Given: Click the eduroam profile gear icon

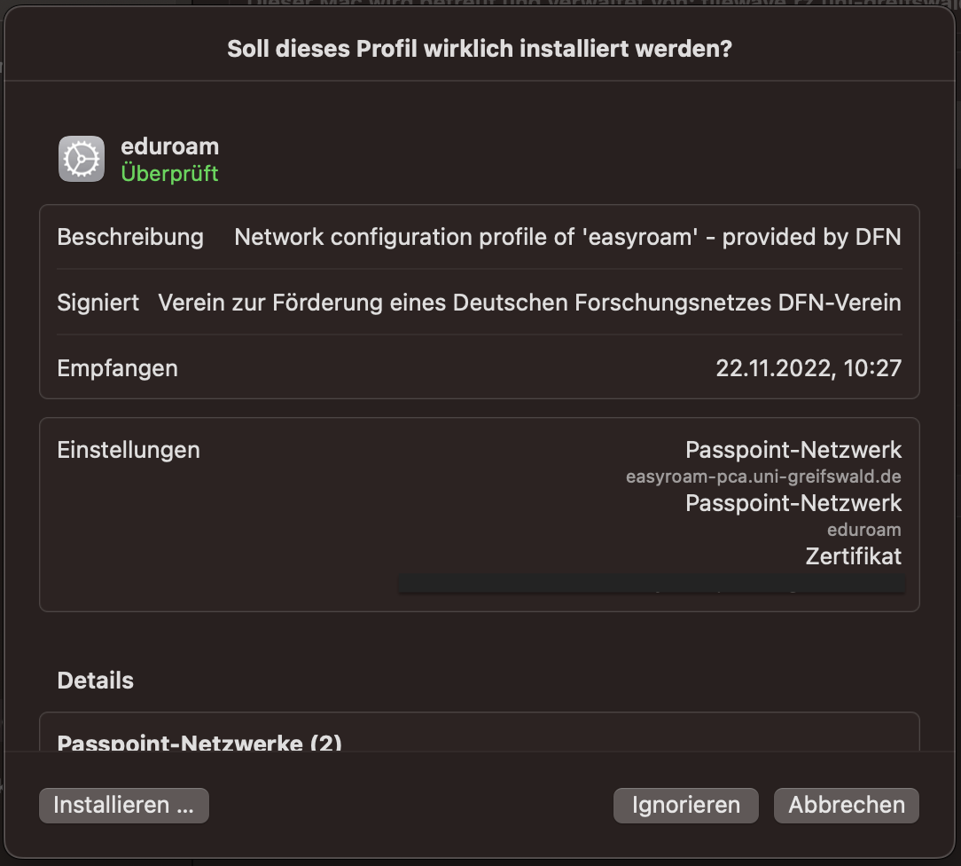Looking at the screenshot, I should click(x=82, y=159).
